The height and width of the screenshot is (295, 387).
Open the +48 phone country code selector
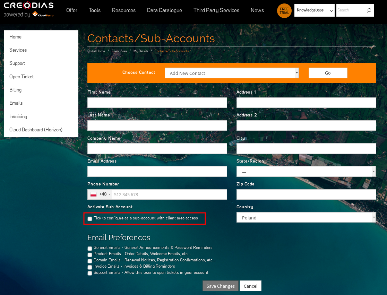[x=100, y=194]
